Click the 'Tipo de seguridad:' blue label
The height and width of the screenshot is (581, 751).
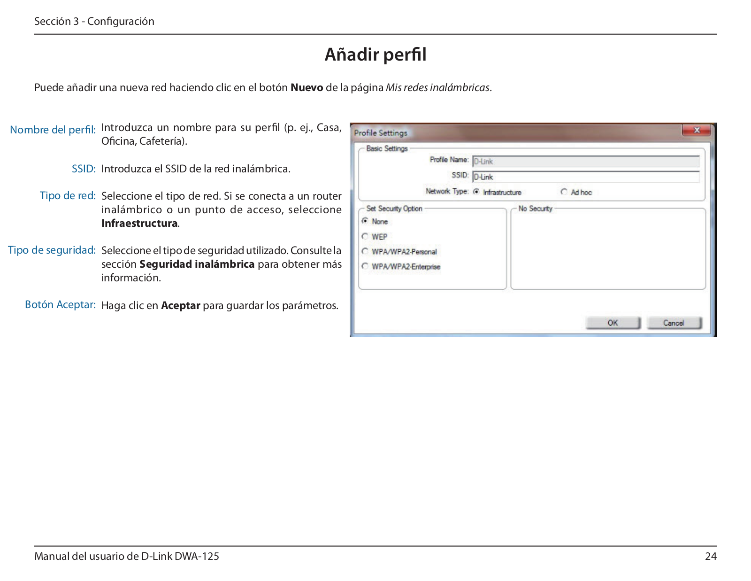click(x=52, y=250)
